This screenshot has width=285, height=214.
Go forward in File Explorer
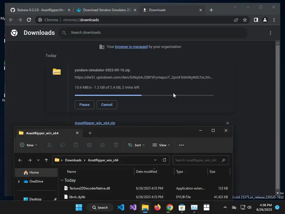(30, 160)
